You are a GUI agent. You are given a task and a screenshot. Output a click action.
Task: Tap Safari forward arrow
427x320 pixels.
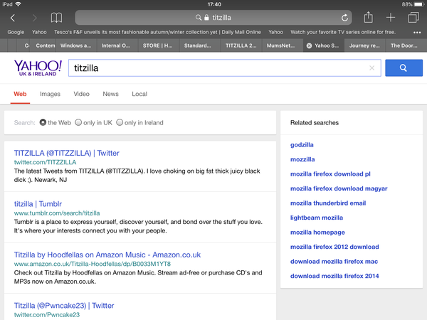(34, 18)
